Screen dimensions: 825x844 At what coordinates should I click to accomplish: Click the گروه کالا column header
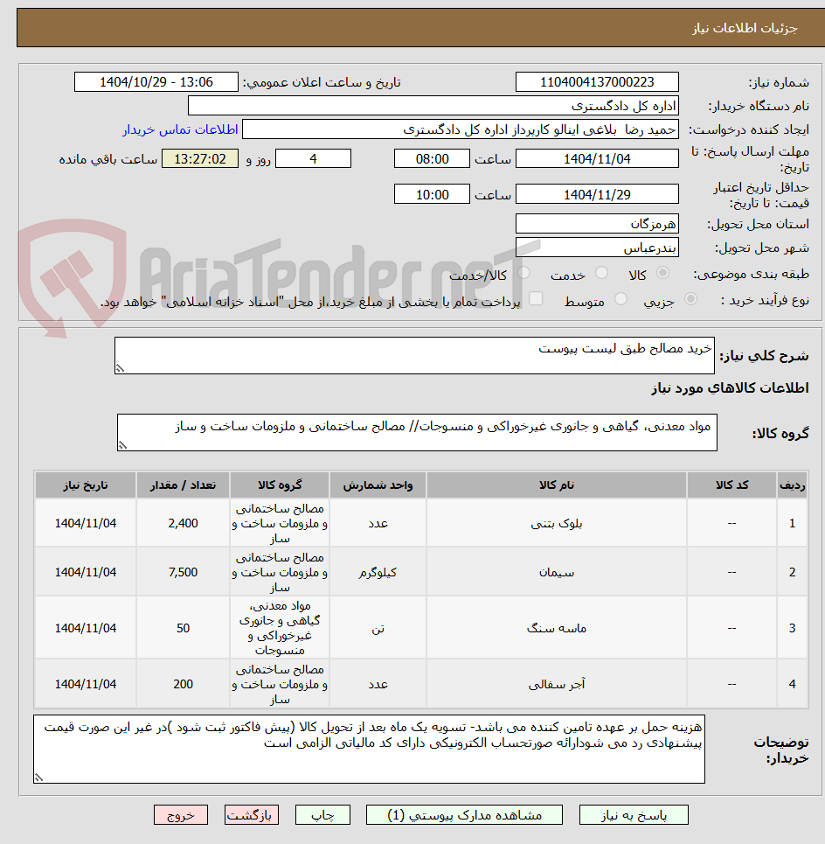280,485
